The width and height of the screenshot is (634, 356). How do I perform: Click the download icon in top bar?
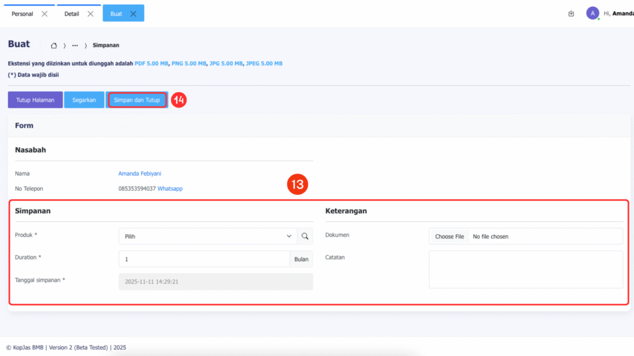(571, 14)
